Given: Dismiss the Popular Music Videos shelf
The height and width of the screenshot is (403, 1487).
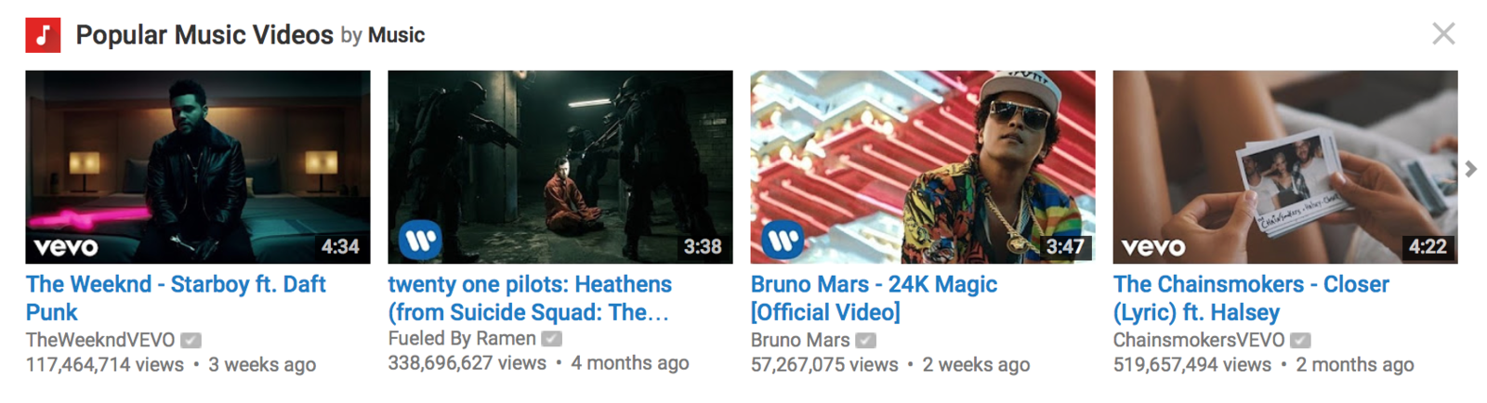Looking at the screenshot, I should click(x=1443, y=34).
